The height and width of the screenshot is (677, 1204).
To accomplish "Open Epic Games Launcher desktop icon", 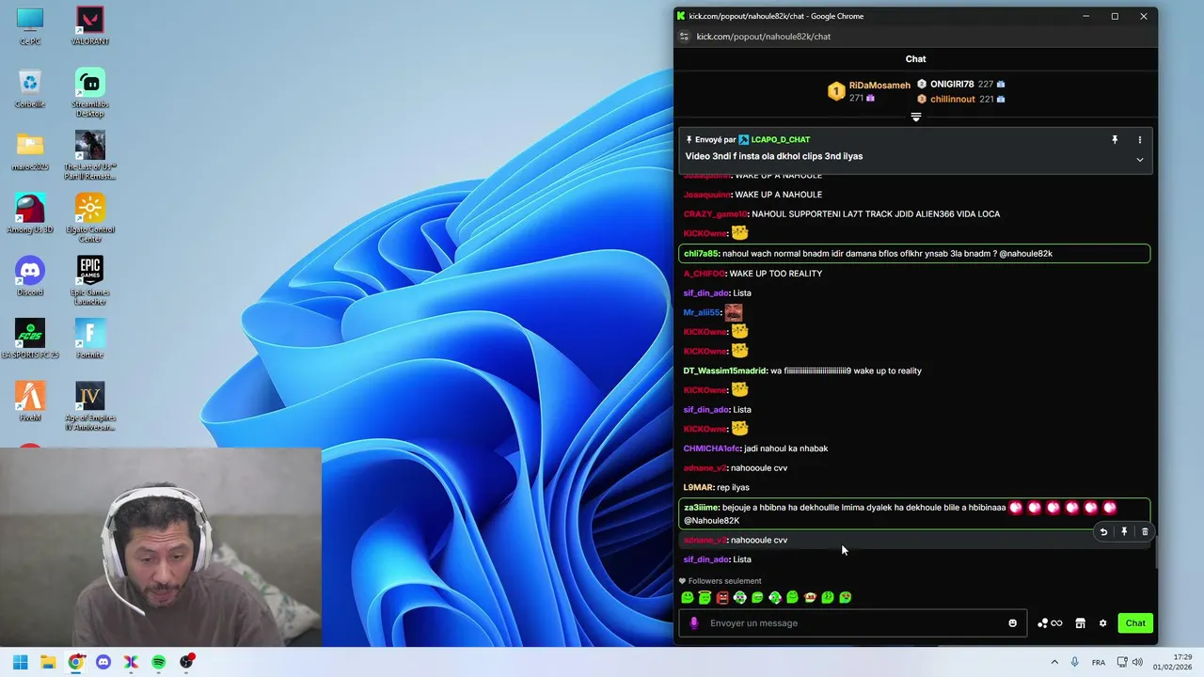I will (90, 281).
